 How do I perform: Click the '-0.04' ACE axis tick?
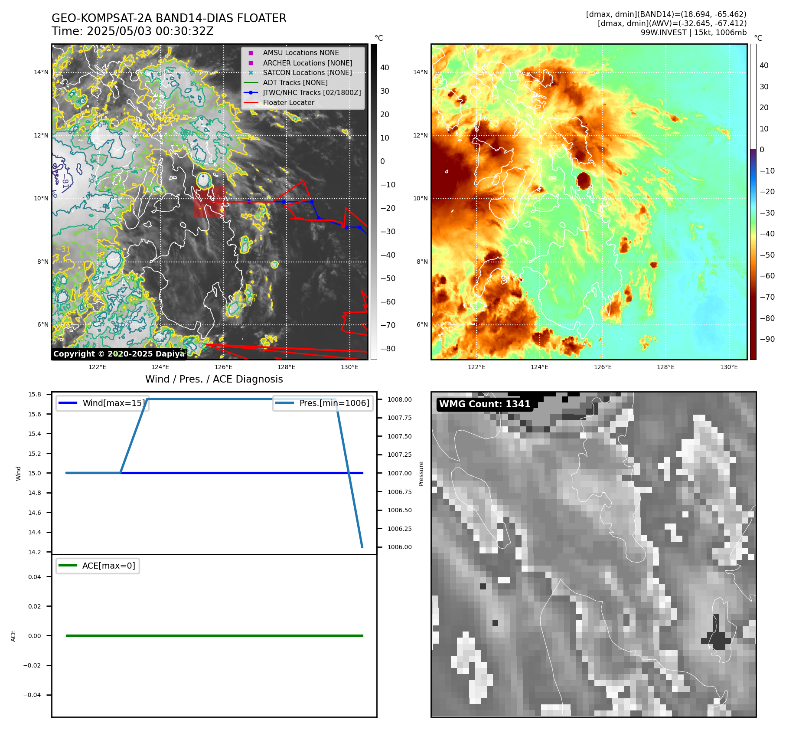(x=32, y=695)
